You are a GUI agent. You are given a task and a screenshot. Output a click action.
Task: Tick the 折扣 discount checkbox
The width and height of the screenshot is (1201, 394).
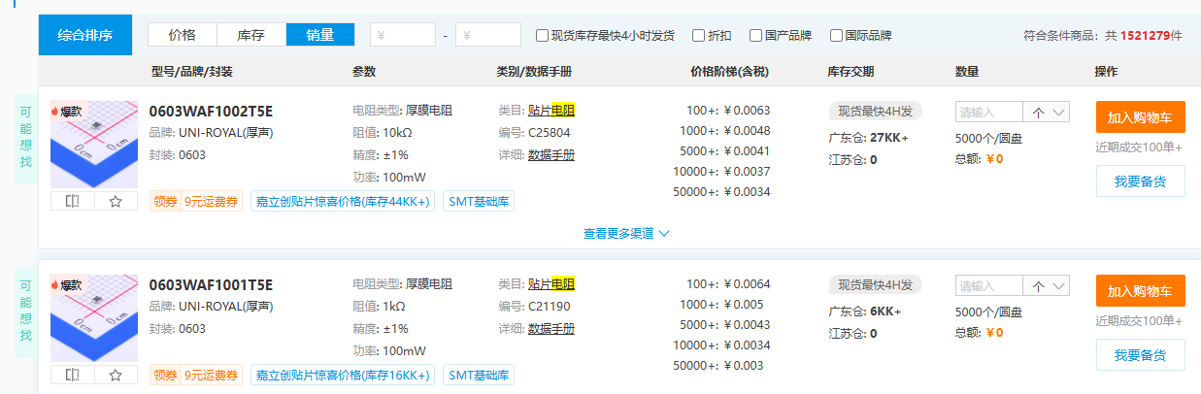(698, 36)
